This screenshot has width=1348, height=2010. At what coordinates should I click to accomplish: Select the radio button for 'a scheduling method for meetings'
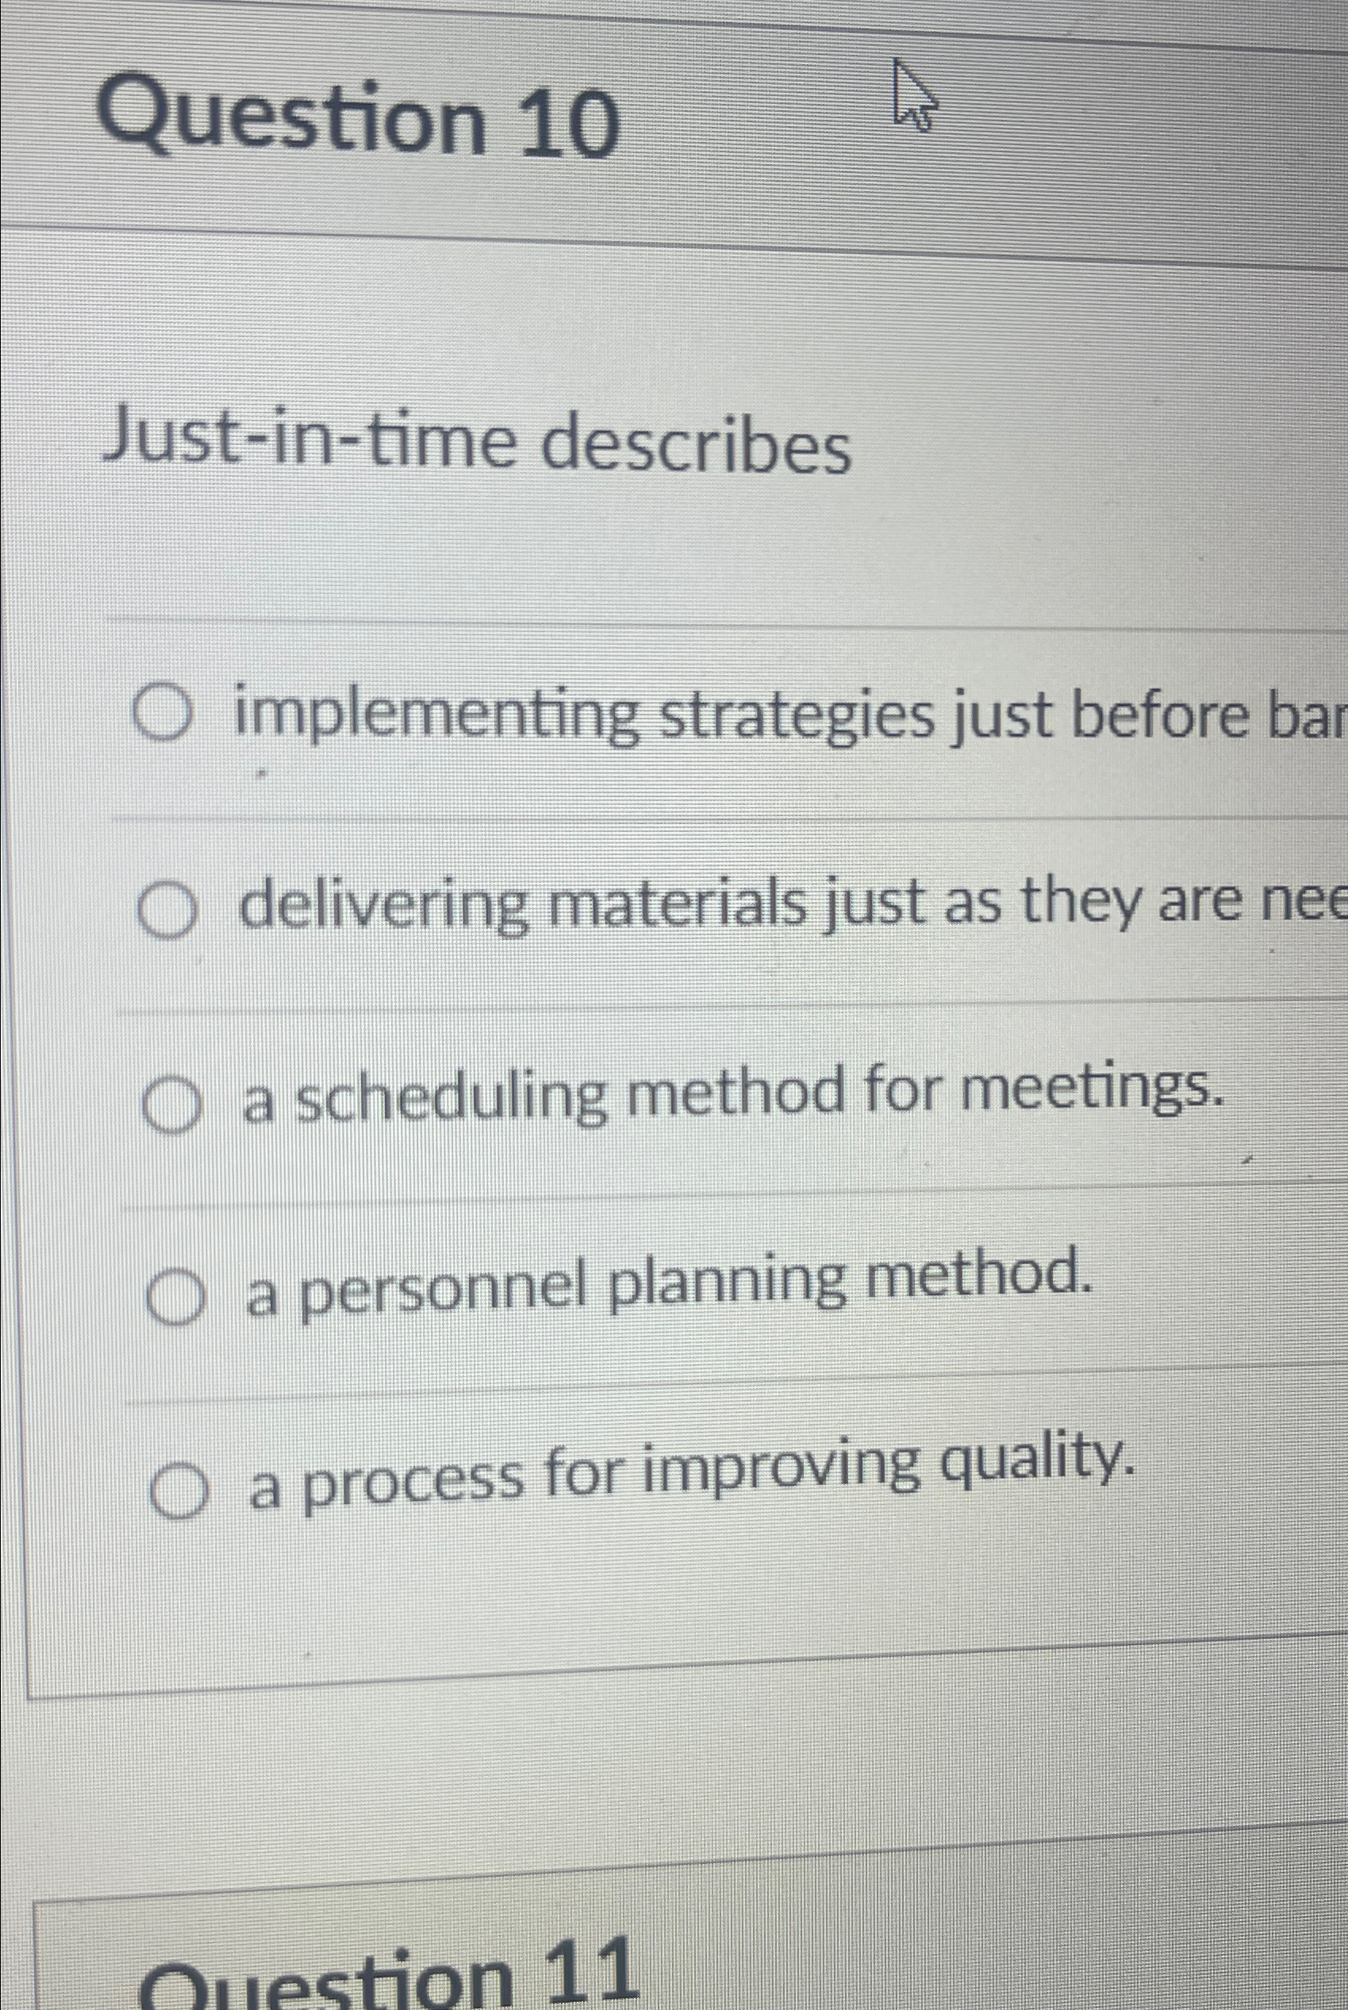pos(175,1104)
